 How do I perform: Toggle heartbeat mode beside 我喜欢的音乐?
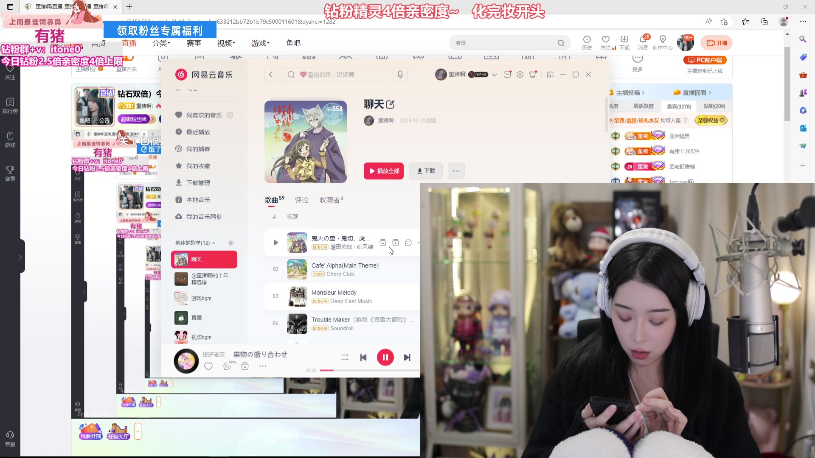pos(230,115)
